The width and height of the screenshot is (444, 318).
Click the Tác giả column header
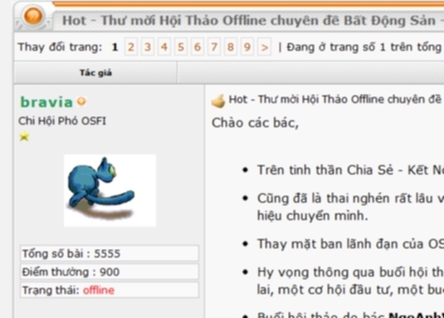click(95, 73)
